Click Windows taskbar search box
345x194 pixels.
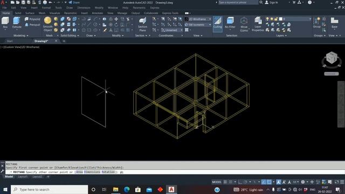pos(50,189)
